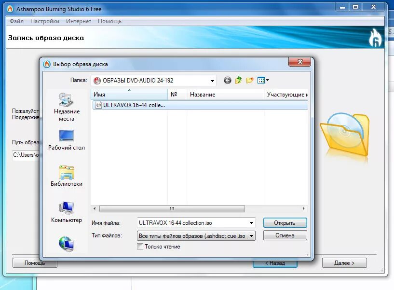Click scrollbar left arrow in file list
The image size is (394, 290).
point(95,208)
